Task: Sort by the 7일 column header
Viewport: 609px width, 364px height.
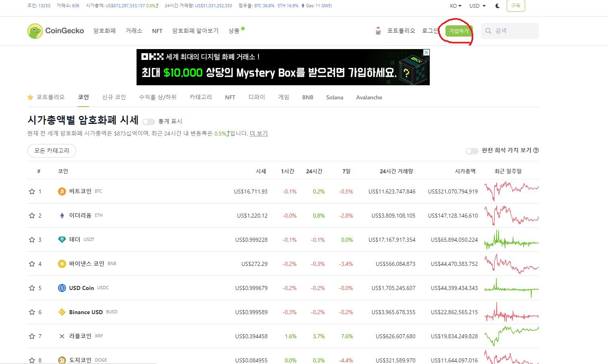Action: coord(346,171)
